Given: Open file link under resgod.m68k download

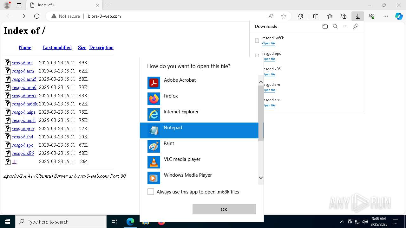Looking at the screenshot, I should click(269, 43).
